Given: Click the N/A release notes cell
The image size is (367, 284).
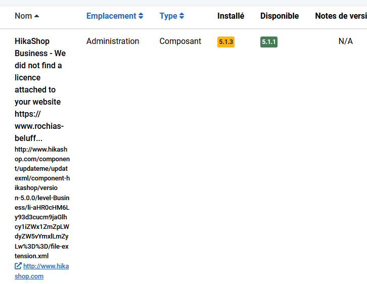Looking at the screenshot, I should pos(345,41).
